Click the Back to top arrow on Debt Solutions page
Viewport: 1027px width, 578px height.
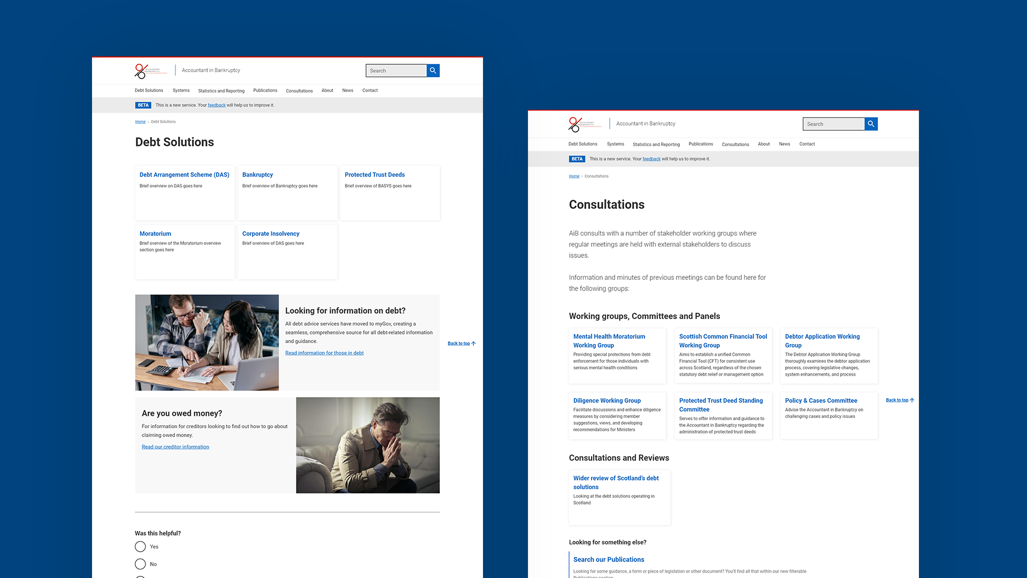(473, 344)
